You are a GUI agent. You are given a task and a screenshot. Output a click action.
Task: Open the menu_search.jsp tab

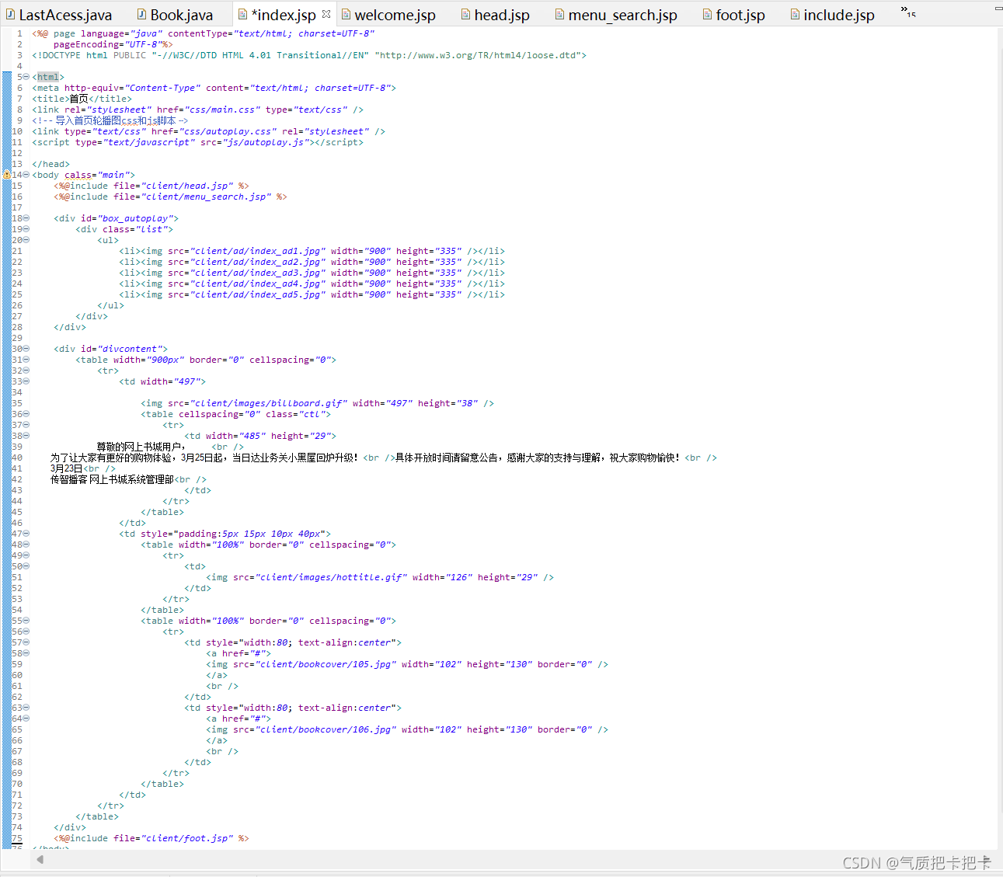pyautogui.click(x=615, y=15)
